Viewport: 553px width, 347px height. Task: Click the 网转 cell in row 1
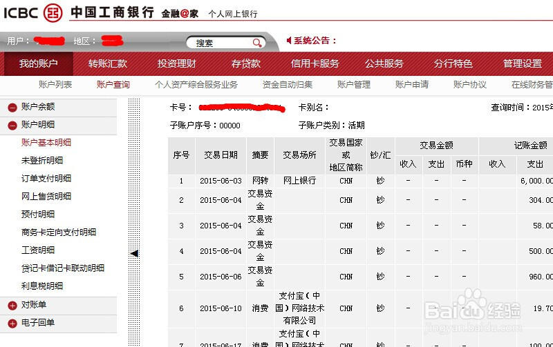pos(261,181)
